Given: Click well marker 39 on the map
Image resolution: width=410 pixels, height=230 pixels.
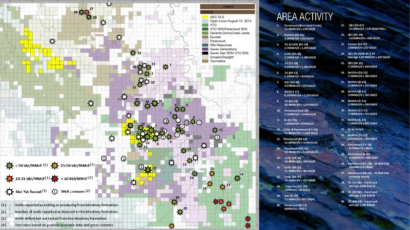Looking at the screenshot, I should [x=148, y=106].
